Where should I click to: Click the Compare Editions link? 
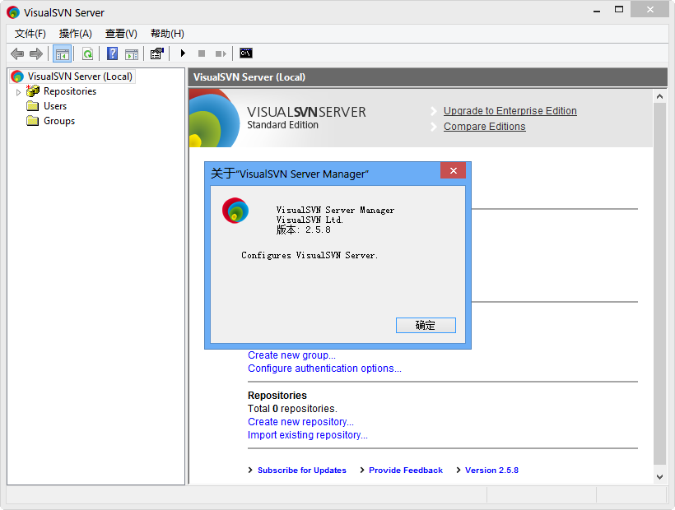pyautogui.click(x=484, y=127)
